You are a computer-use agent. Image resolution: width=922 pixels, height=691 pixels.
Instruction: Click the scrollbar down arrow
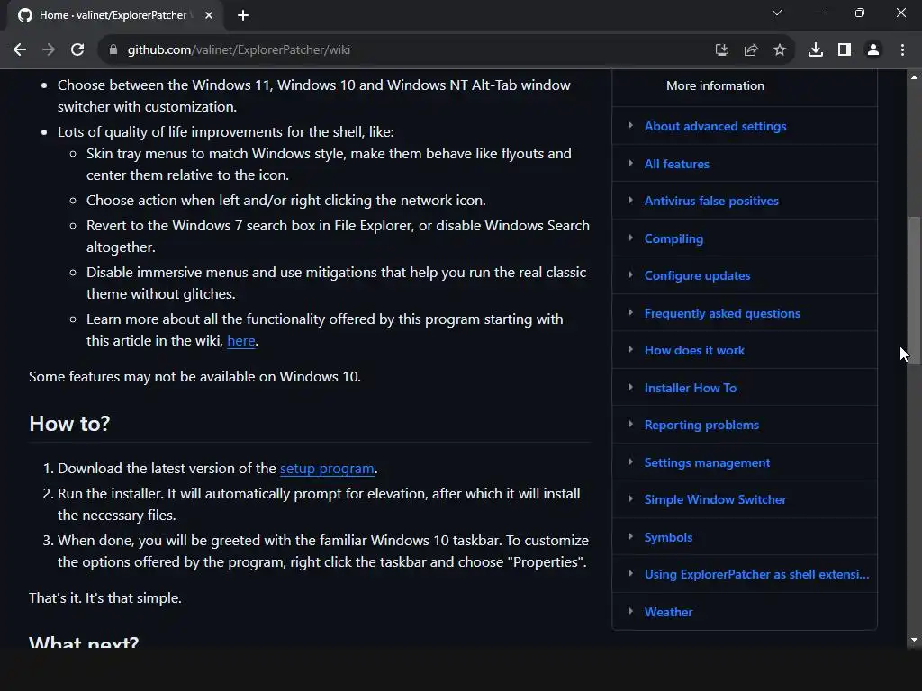914,640
